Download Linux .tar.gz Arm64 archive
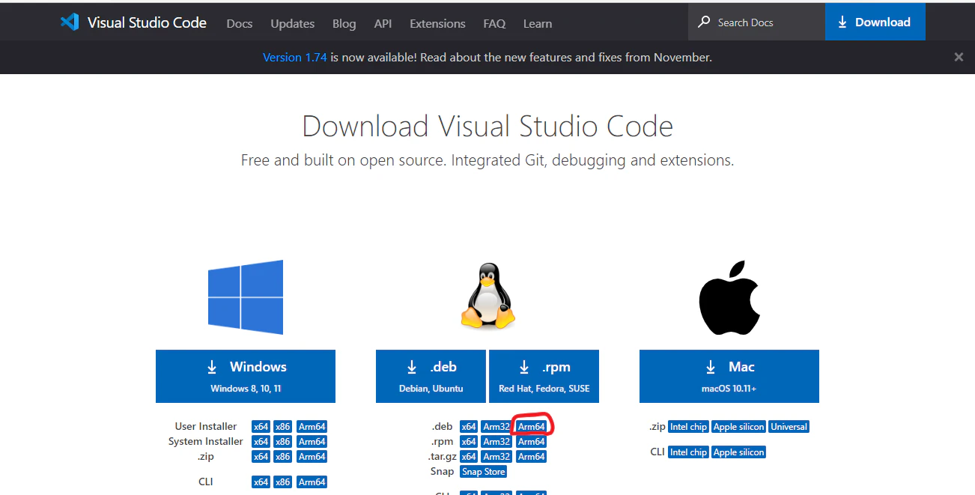 532,457
